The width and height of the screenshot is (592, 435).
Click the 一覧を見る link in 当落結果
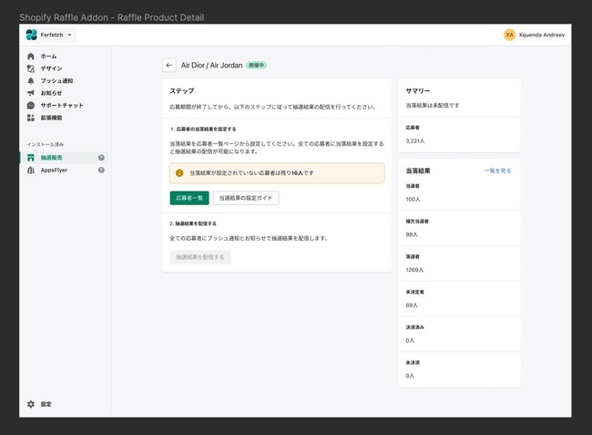[x=497, y=171]
